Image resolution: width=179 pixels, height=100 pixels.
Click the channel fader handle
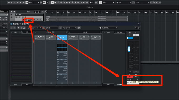[129, 49]
